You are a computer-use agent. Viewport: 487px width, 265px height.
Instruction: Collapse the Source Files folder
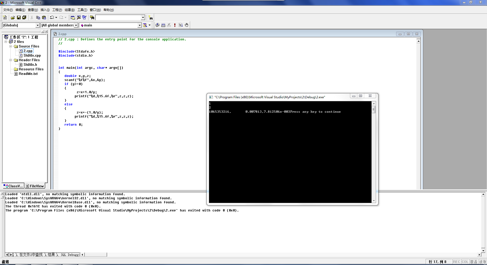tap(11, 46)
